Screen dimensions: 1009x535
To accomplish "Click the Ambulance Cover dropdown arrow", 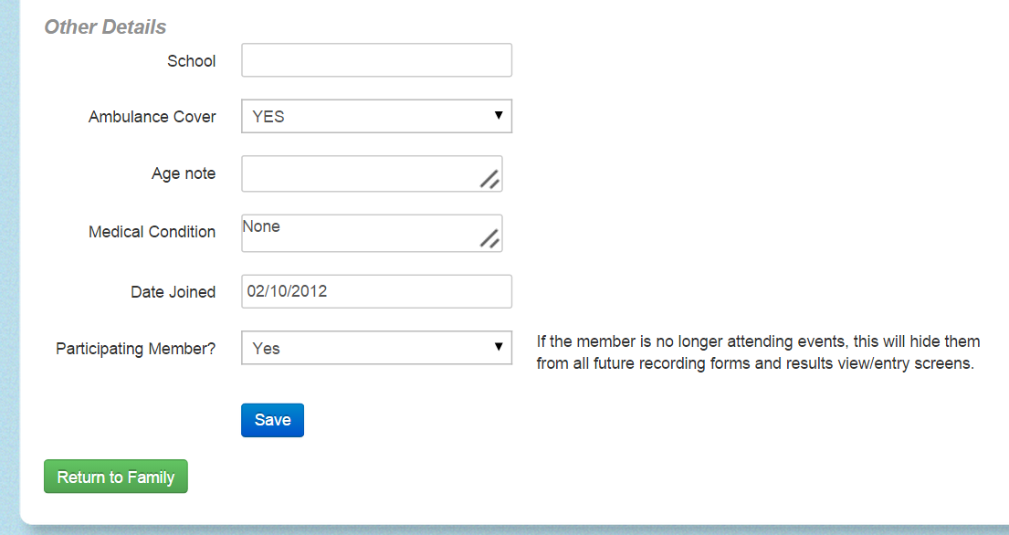I will point(498,116).
